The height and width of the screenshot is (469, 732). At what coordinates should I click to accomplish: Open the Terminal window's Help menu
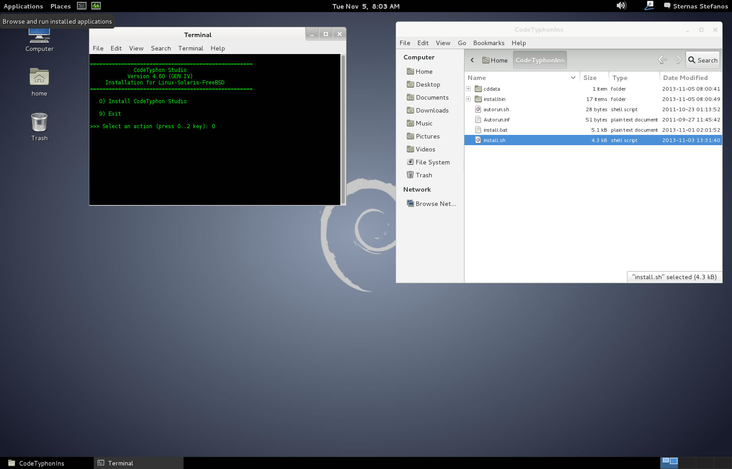[218, 48]
